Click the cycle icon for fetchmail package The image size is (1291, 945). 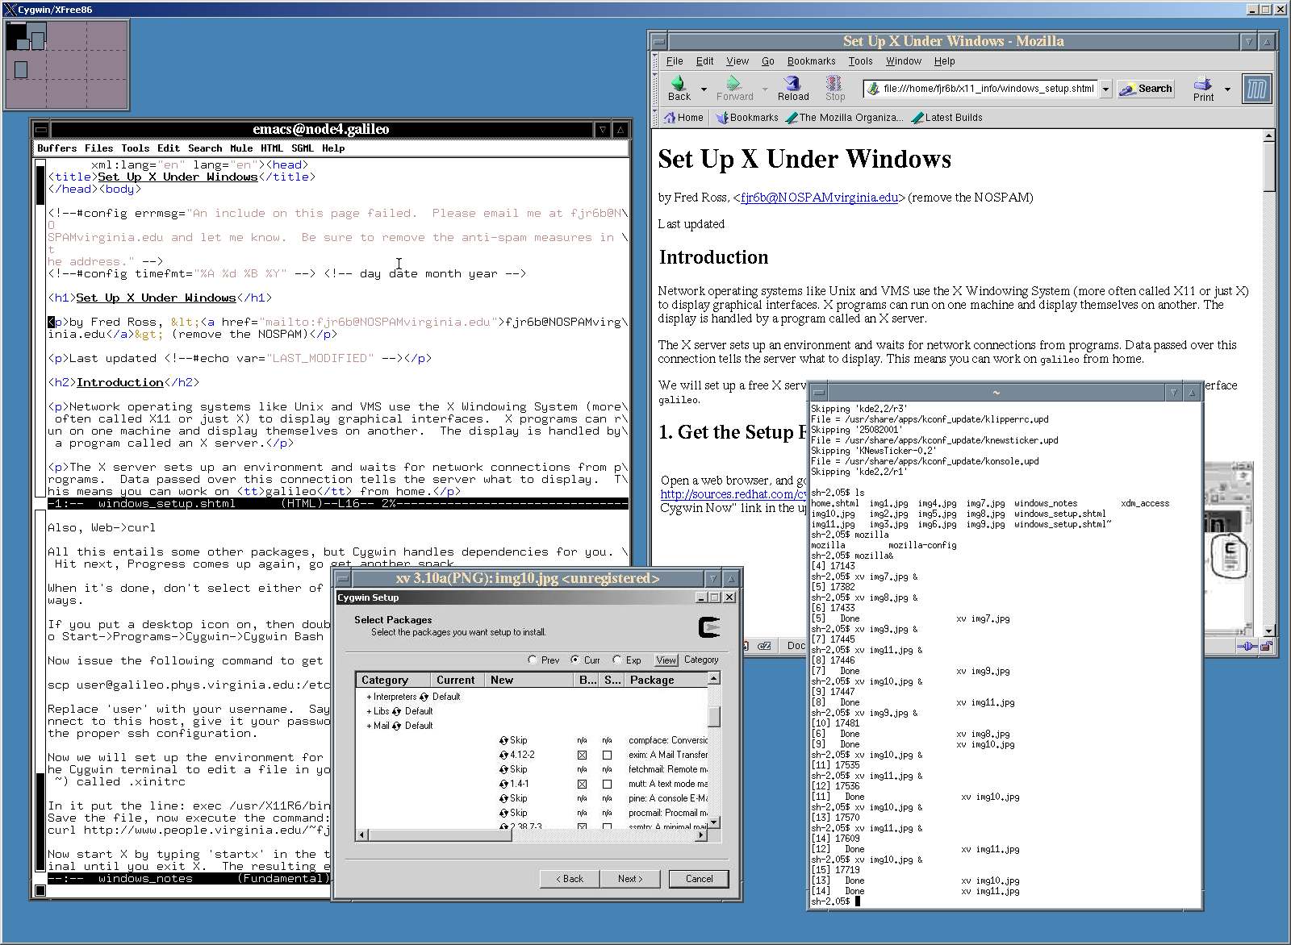click(504, 769)
